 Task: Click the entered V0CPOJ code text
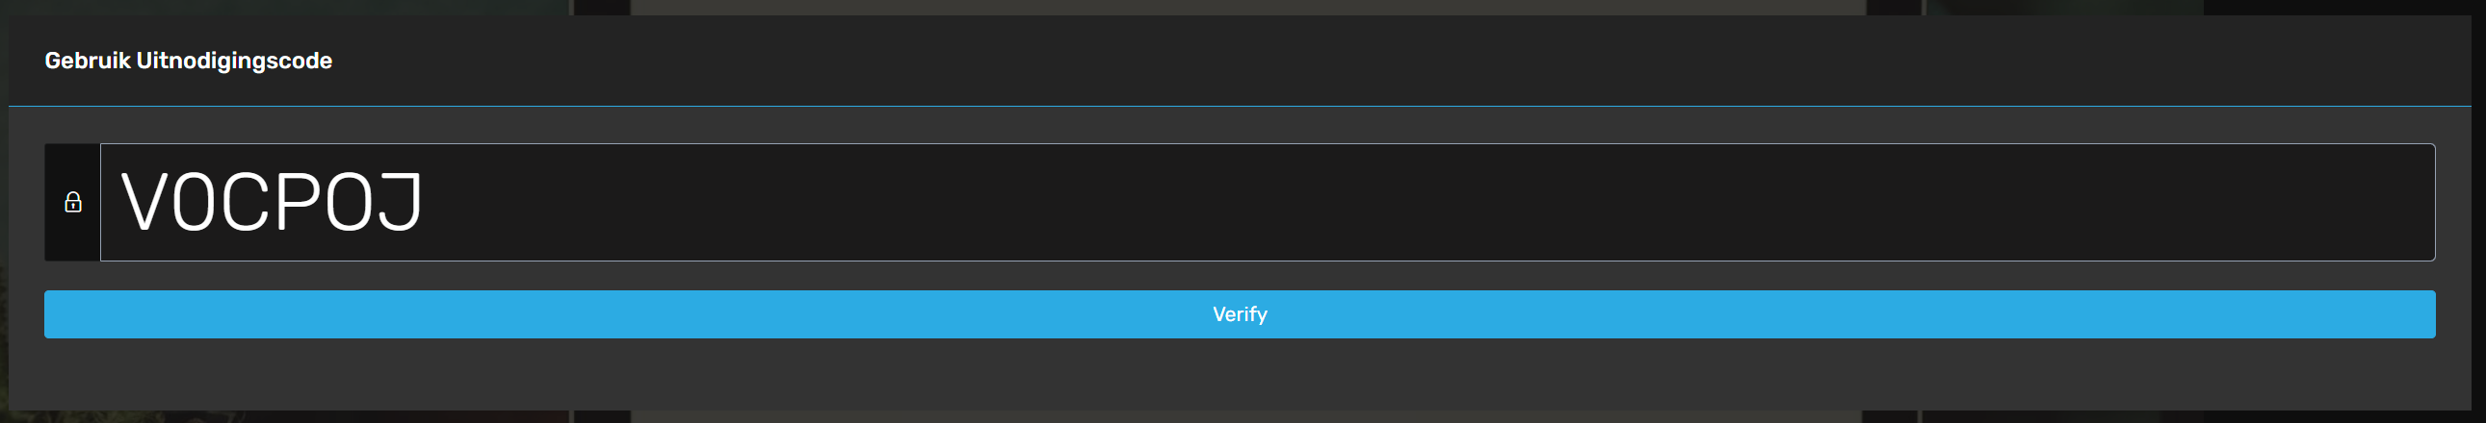(x=272, y=202)
